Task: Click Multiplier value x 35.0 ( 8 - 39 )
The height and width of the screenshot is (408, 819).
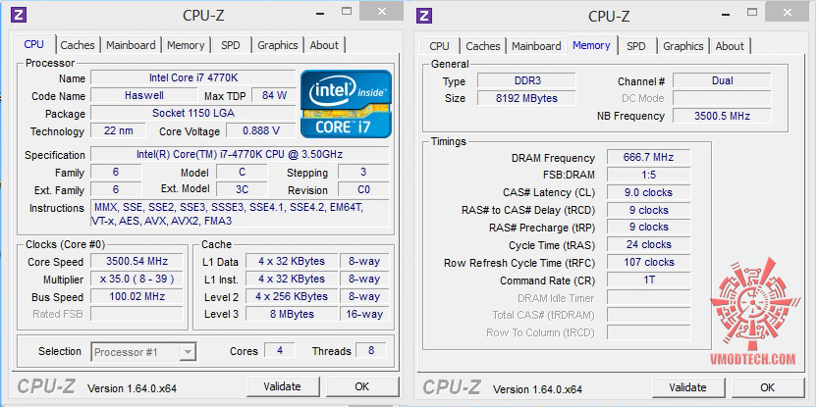Action: pyautogui.click(x=136, y=279)
